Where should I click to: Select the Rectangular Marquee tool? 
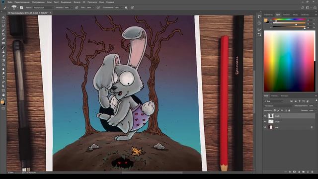coord(3,22)
